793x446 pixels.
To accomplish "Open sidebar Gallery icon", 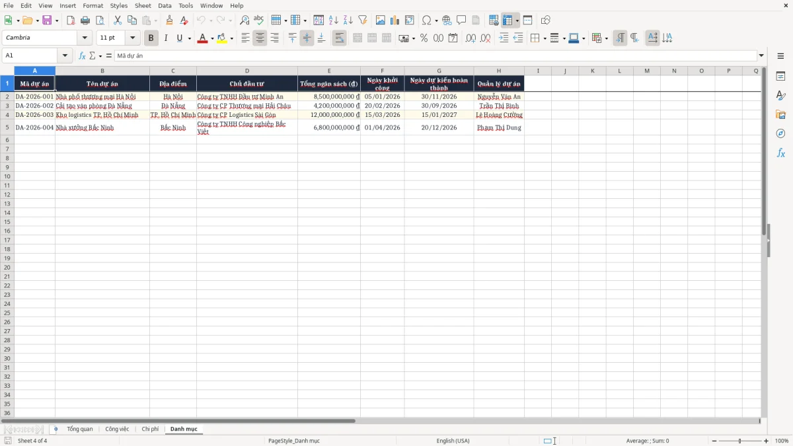I will tap(780, 115).
